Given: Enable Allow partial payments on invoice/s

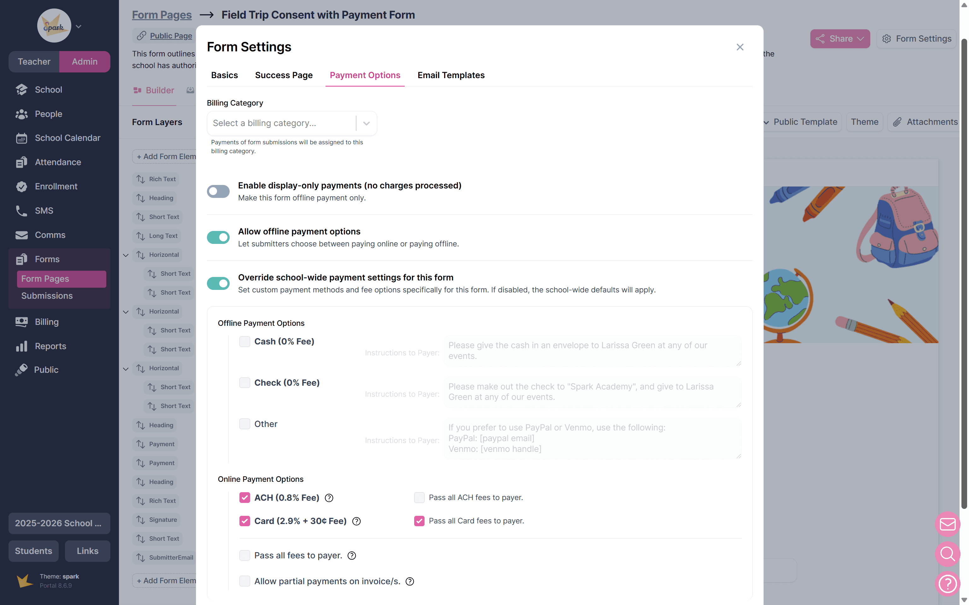Looking at the screenshot, I should (x=245, y=581).
